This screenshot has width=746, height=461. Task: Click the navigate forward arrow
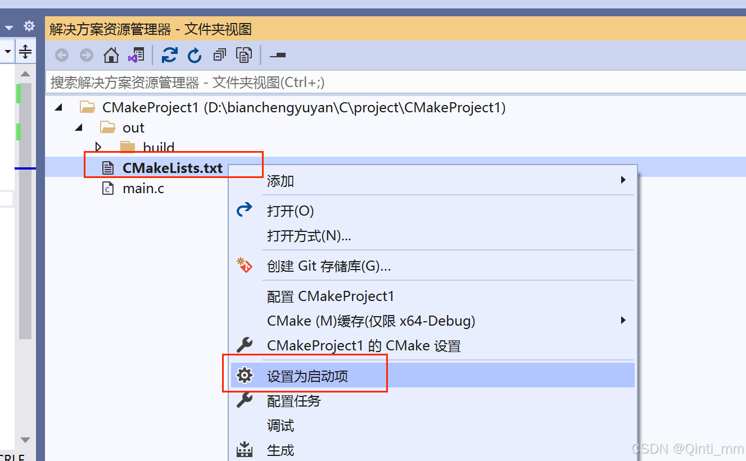pyautogui.click(x=85, y=54)
